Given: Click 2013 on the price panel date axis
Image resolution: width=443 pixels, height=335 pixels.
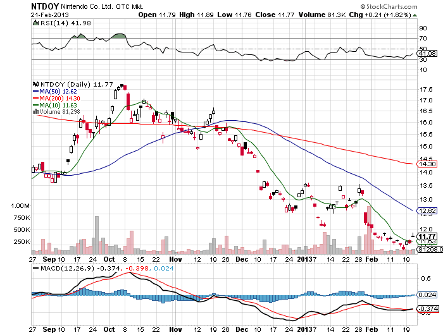Looking at the screenshot, I should [x=304, y=259].
